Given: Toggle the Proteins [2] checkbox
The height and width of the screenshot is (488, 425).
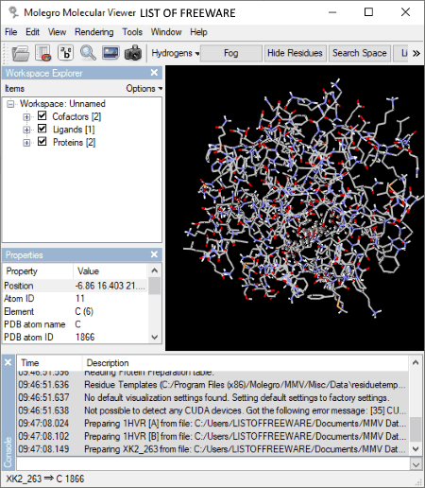Looking at the screenshot, I should tap(42, 141).
